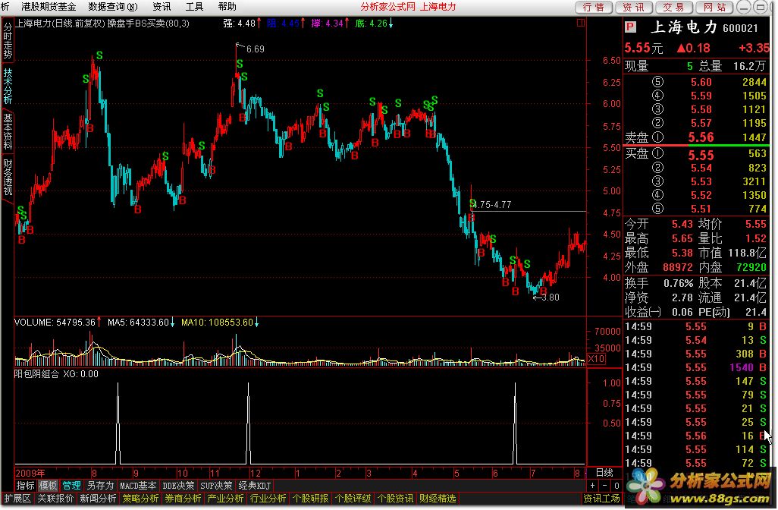Click the 另存为 tab
The image size is (778, 510).
click(x=100, y=486)
